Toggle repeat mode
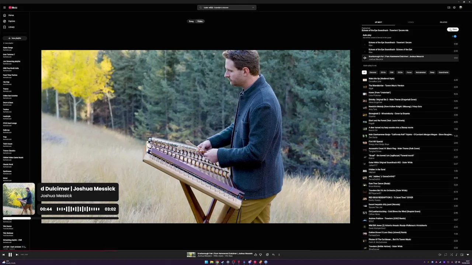This screenshot has height=265, width=472. [x=445, y=255]
